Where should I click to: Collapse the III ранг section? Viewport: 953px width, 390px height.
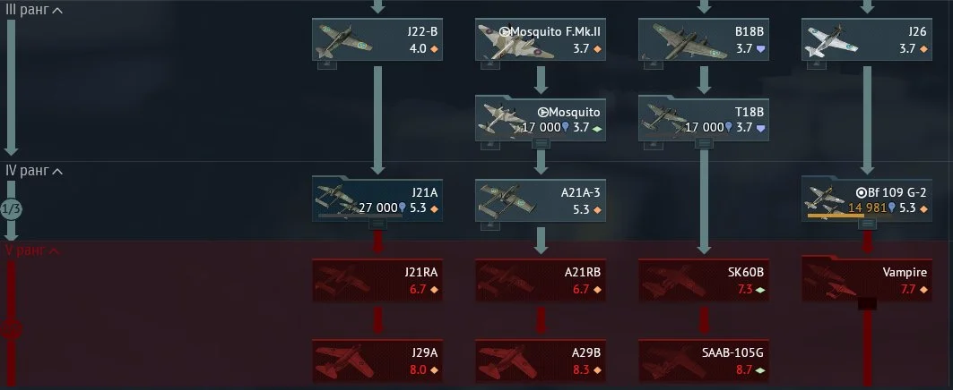pyautogui.click(x=34, y=11)
